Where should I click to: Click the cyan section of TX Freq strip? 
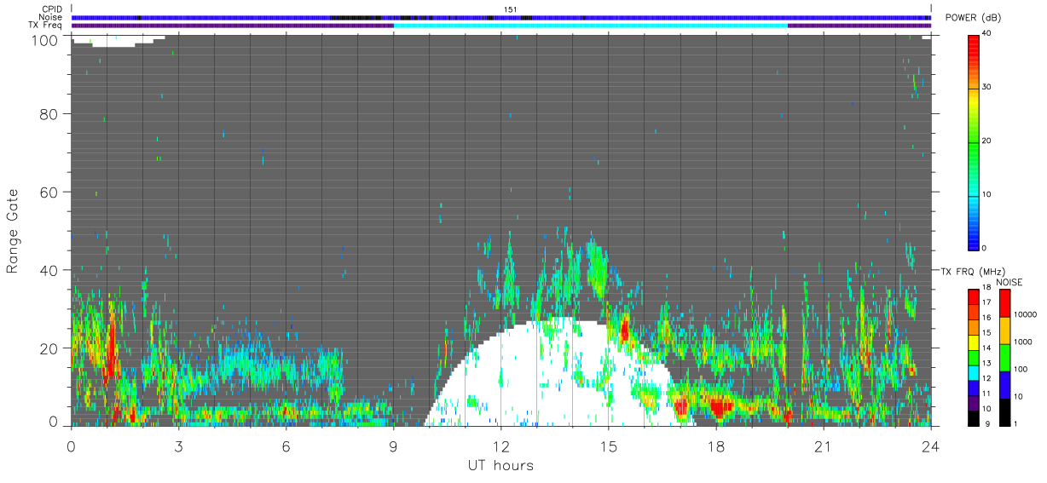coord(591,26)
